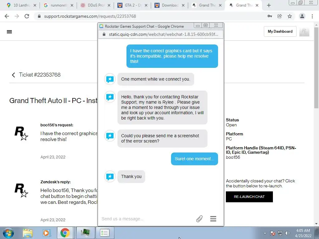This screenshot has width=319, height=239.
Task: Close the '10 Lantho' tab
Action: click(35, 6)
